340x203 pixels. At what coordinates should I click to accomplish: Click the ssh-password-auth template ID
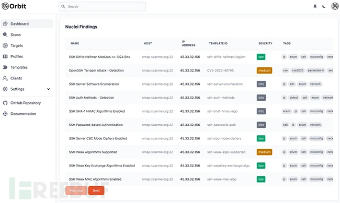pyautogui.click(x=221, y=125)
